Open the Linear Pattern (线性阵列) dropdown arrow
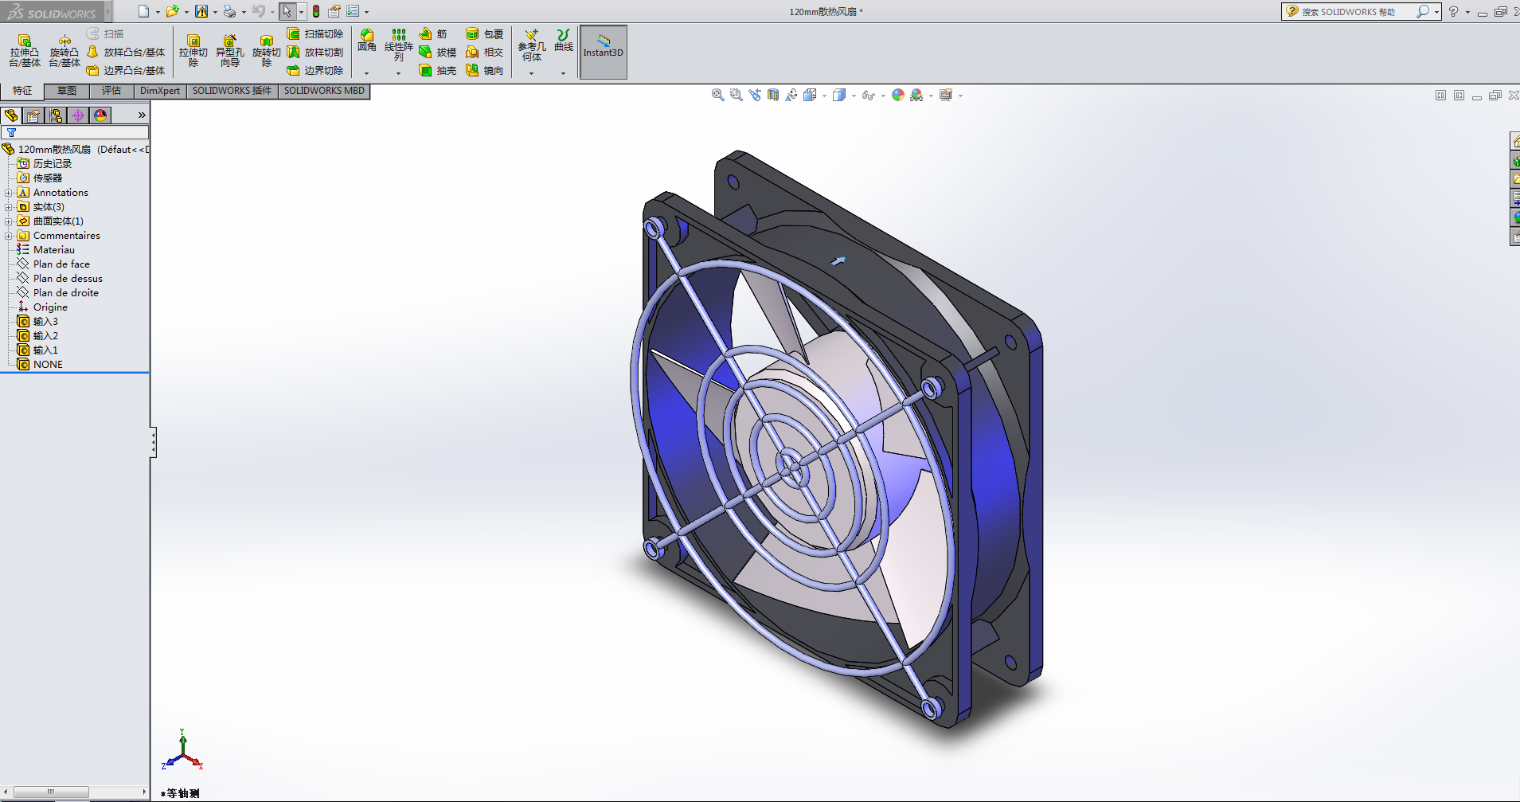This screenshot has height=802, width=1520. (x=399, y=73)
